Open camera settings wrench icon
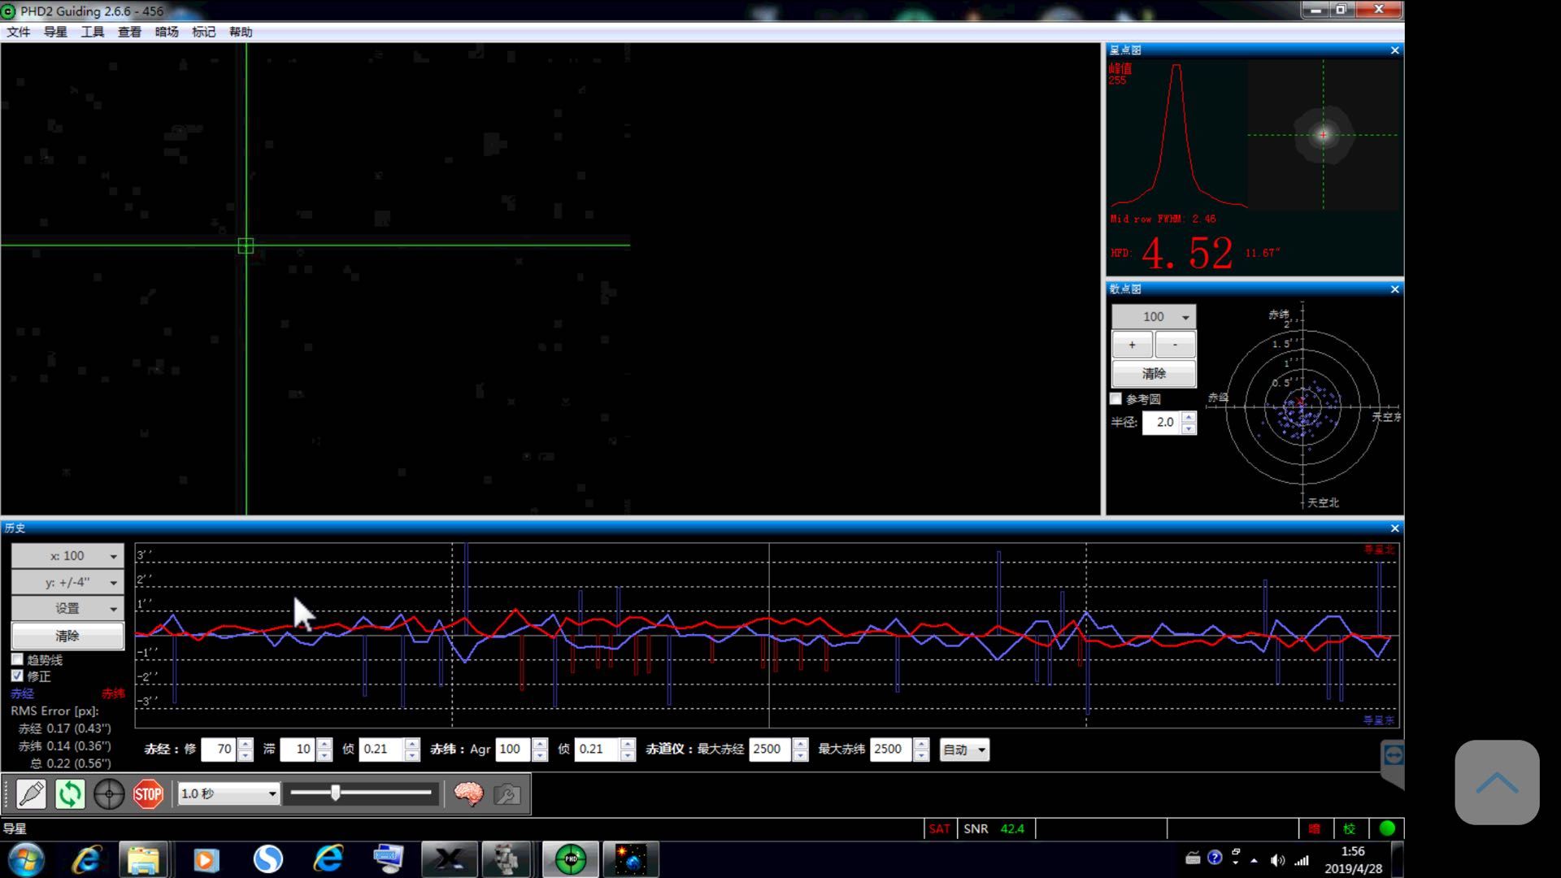The image size is (1561, 878). click(x=507, y=793)
